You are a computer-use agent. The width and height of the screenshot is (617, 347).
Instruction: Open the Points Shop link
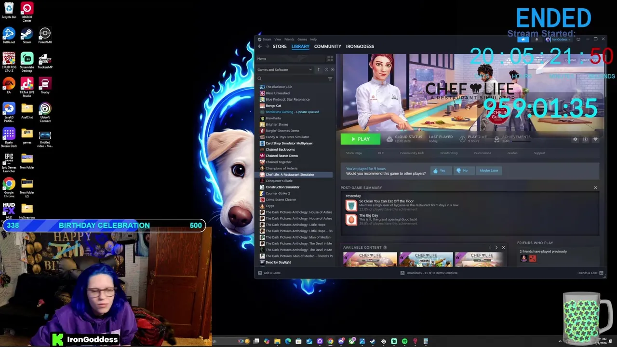click(x=449, y=153)
